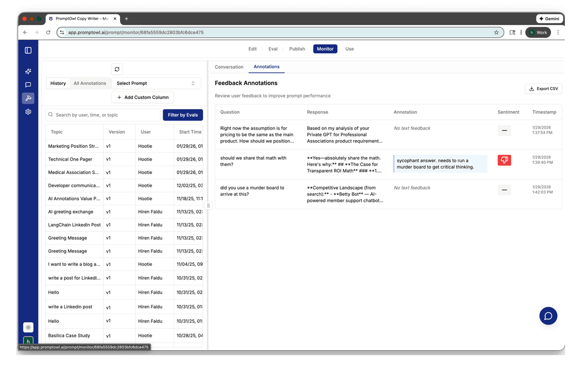Apply Filter by Evals

pyautogui.click(x=182, y=115)
